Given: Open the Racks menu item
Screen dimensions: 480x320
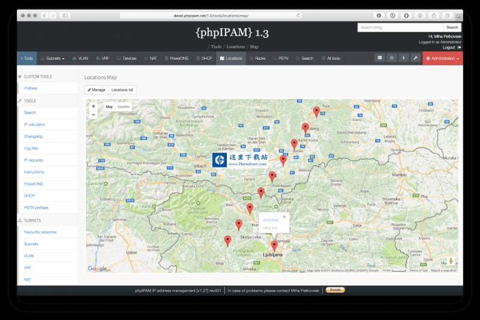Looking at the screenshot, I should 257,59.
